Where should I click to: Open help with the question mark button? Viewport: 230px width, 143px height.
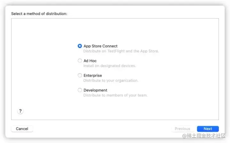(x=20, y=111)
